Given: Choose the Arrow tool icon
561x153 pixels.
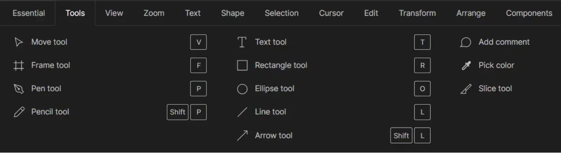Looking at the screenshot, I should (242, 136).
